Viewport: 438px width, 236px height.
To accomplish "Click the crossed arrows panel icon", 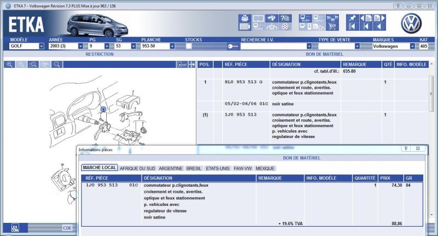I will (192, 65).
